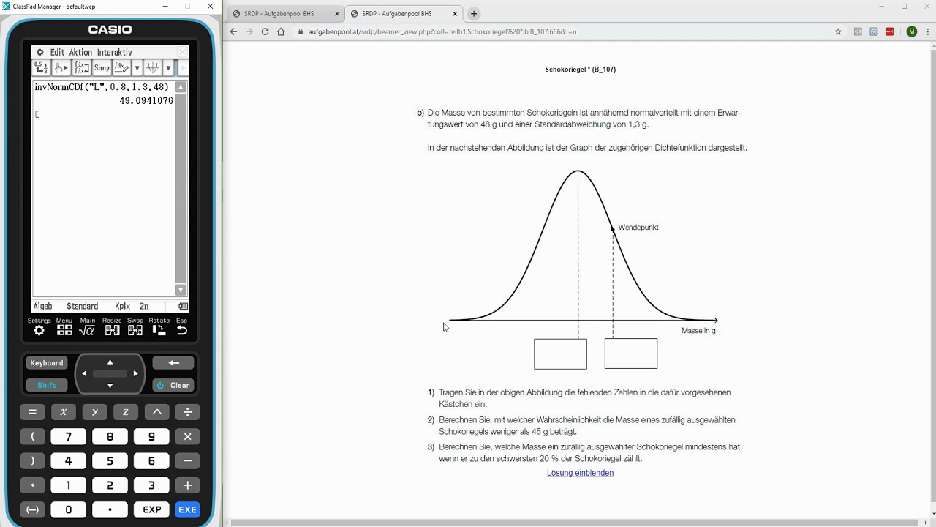Click the cursor pad up arrow
The width and height of the screenshot is (936, 527).
click(110, 362)
